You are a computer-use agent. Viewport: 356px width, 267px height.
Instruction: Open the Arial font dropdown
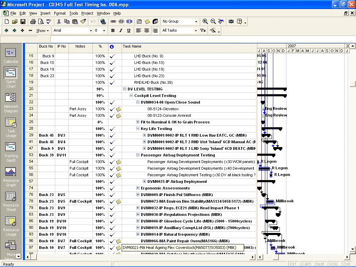(91, 31)
